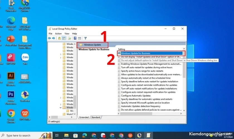Select the Microsoft Edge desktop shortcut
Screen dimensions: 234x139
(x=11, y=23)
